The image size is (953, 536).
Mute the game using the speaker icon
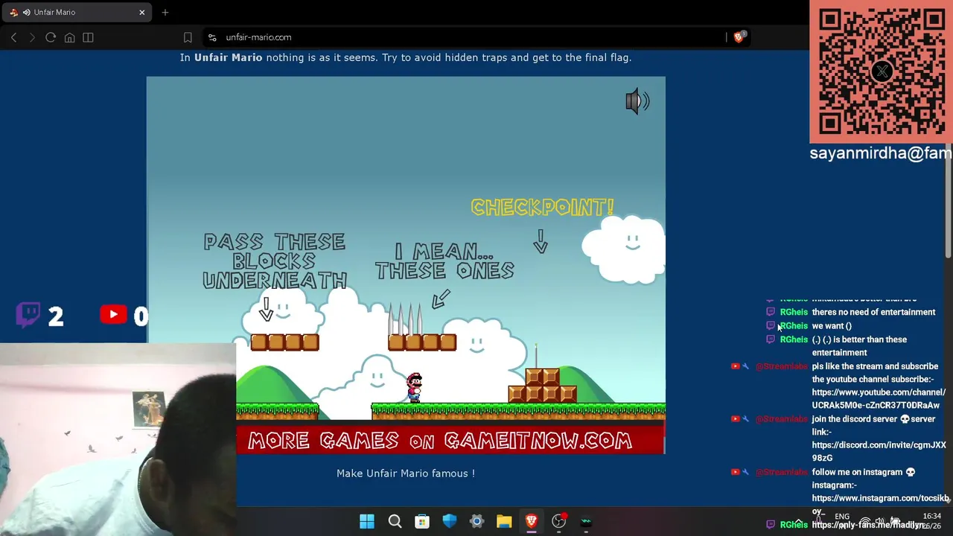(x=637, y=101)
